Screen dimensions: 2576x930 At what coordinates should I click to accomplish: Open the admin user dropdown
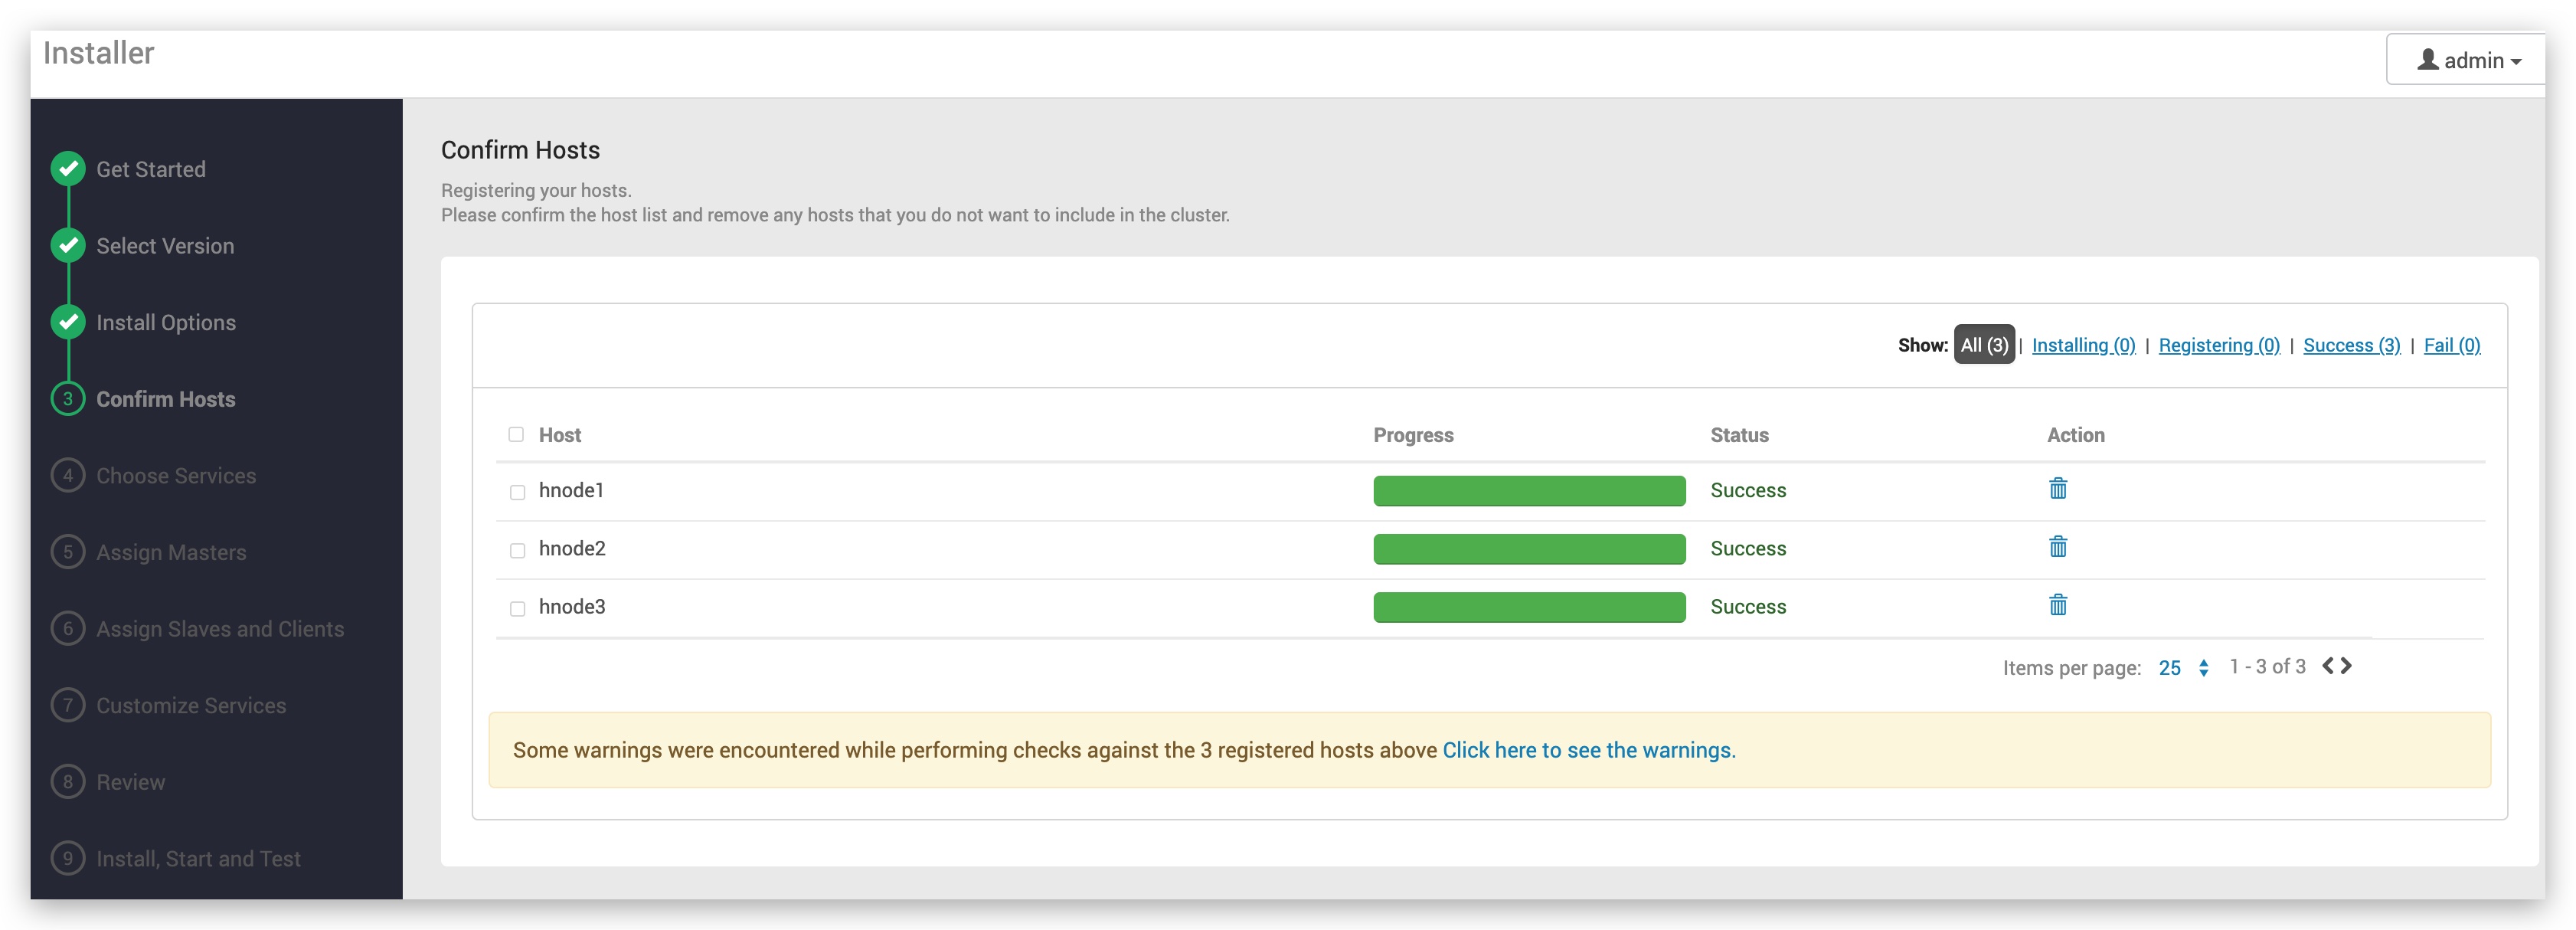[2467, 60]
